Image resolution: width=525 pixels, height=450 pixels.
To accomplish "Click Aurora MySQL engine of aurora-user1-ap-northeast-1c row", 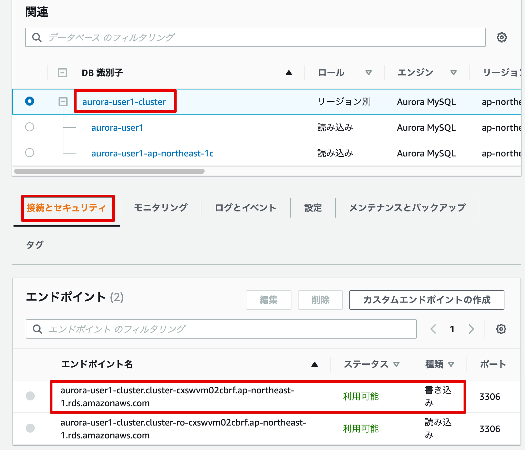I will [426, 153].
